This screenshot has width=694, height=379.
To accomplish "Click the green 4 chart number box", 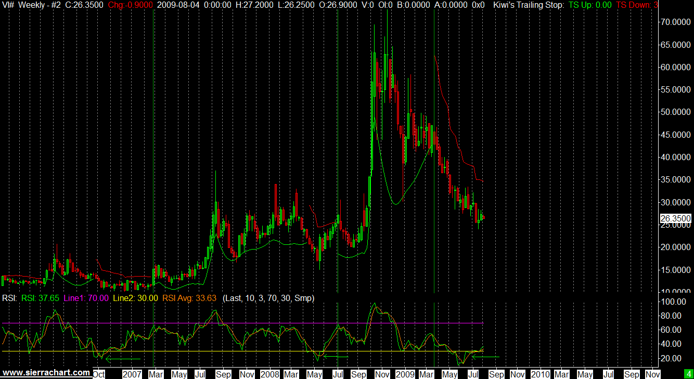I will pyautogui.click(x=688, y=374).
